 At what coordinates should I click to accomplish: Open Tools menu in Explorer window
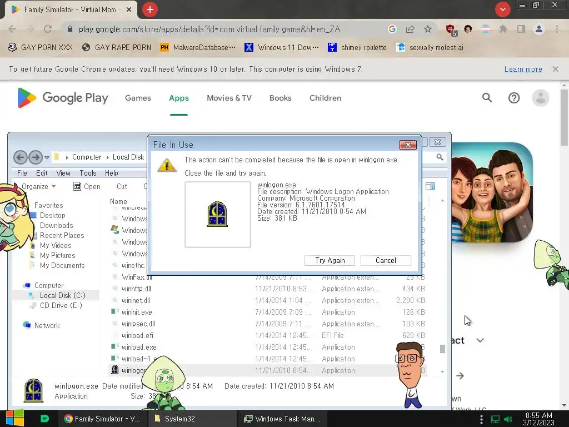click(x=88, y=173)
